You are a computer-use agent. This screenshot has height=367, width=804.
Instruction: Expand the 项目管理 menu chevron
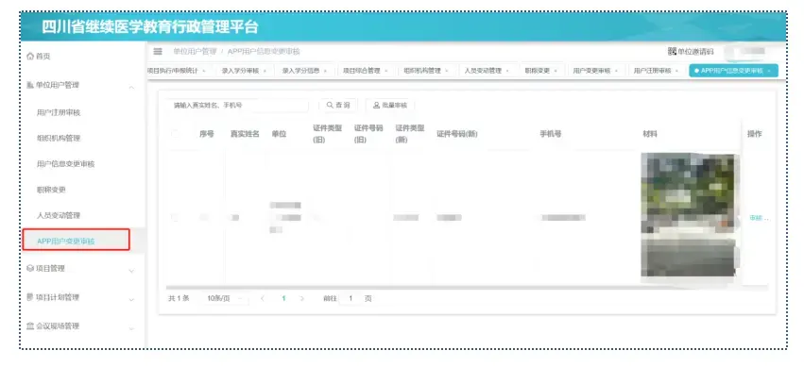pos(131,270)
